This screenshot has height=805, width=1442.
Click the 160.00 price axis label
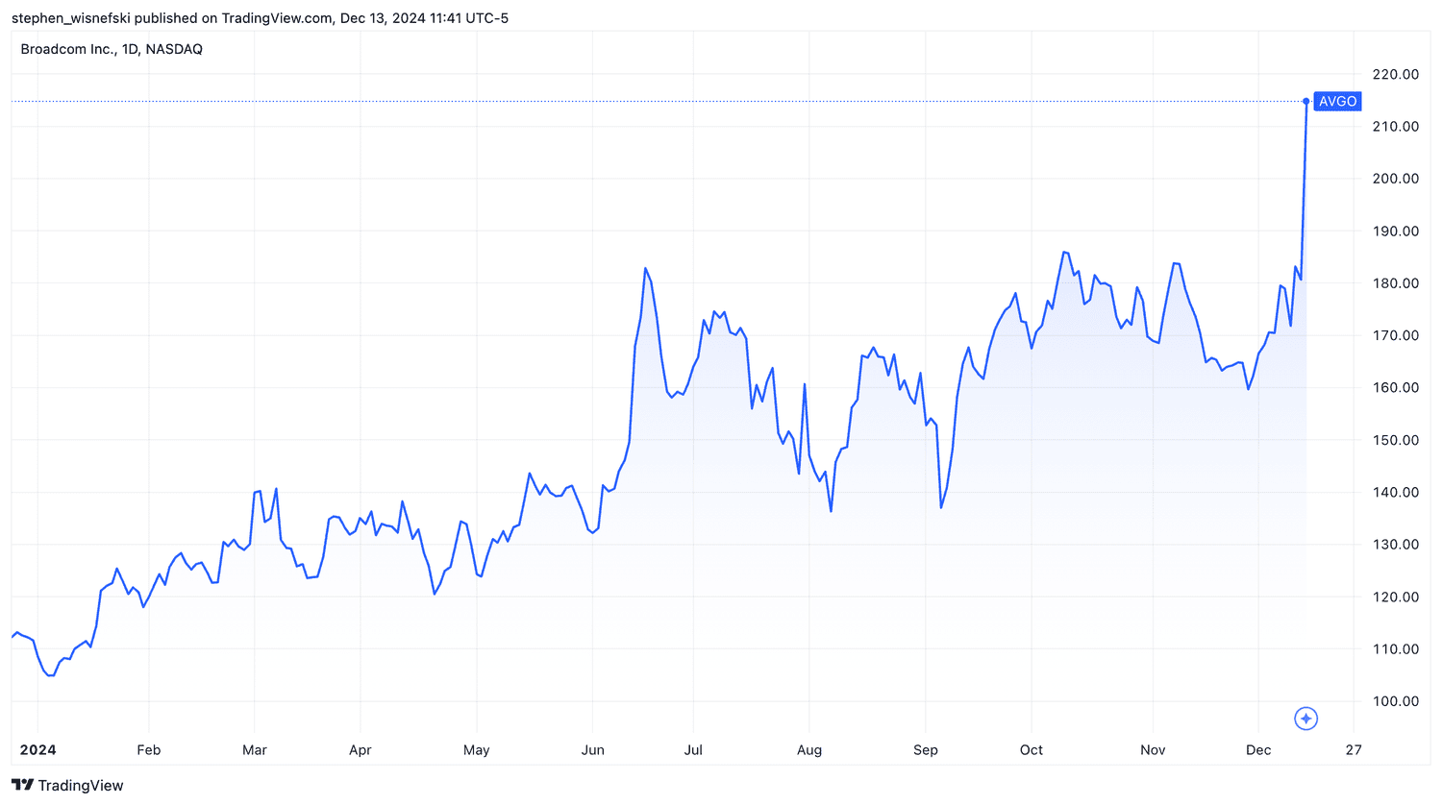coord(1396,387)
